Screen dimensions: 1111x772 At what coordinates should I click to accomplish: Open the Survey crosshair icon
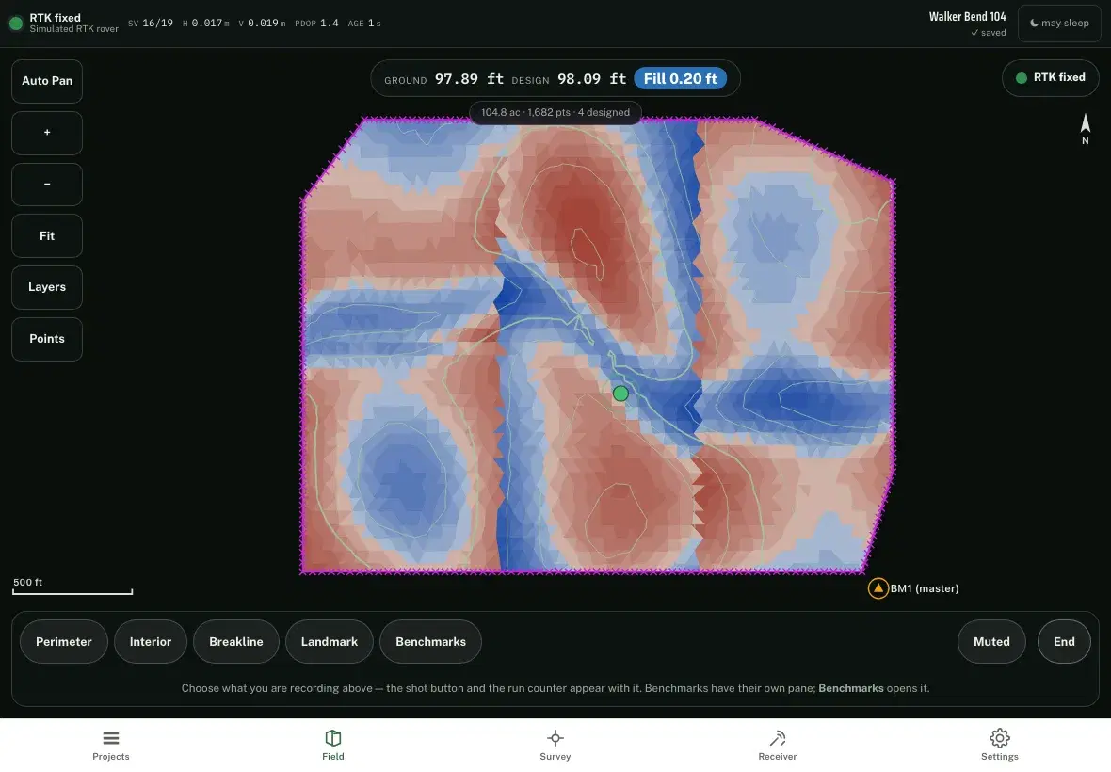pyautogui.click(x=555, y=738)
